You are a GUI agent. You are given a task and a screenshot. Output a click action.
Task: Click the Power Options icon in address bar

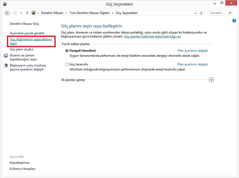[33, 13]
